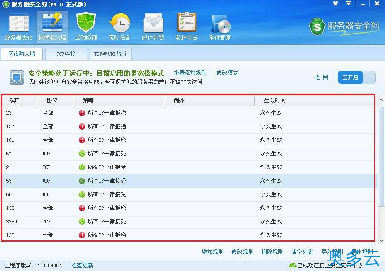This screenshot has width=385, height=271.
Task: Select the 全部 protocol cell in port 139 row
Action: (48, 208)
